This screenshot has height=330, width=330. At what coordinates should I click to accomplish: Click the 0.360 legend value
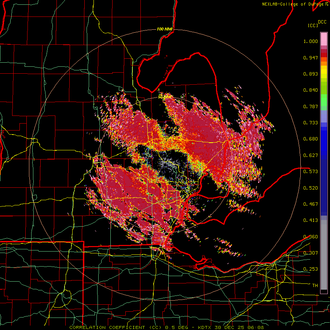click(311, 237)
